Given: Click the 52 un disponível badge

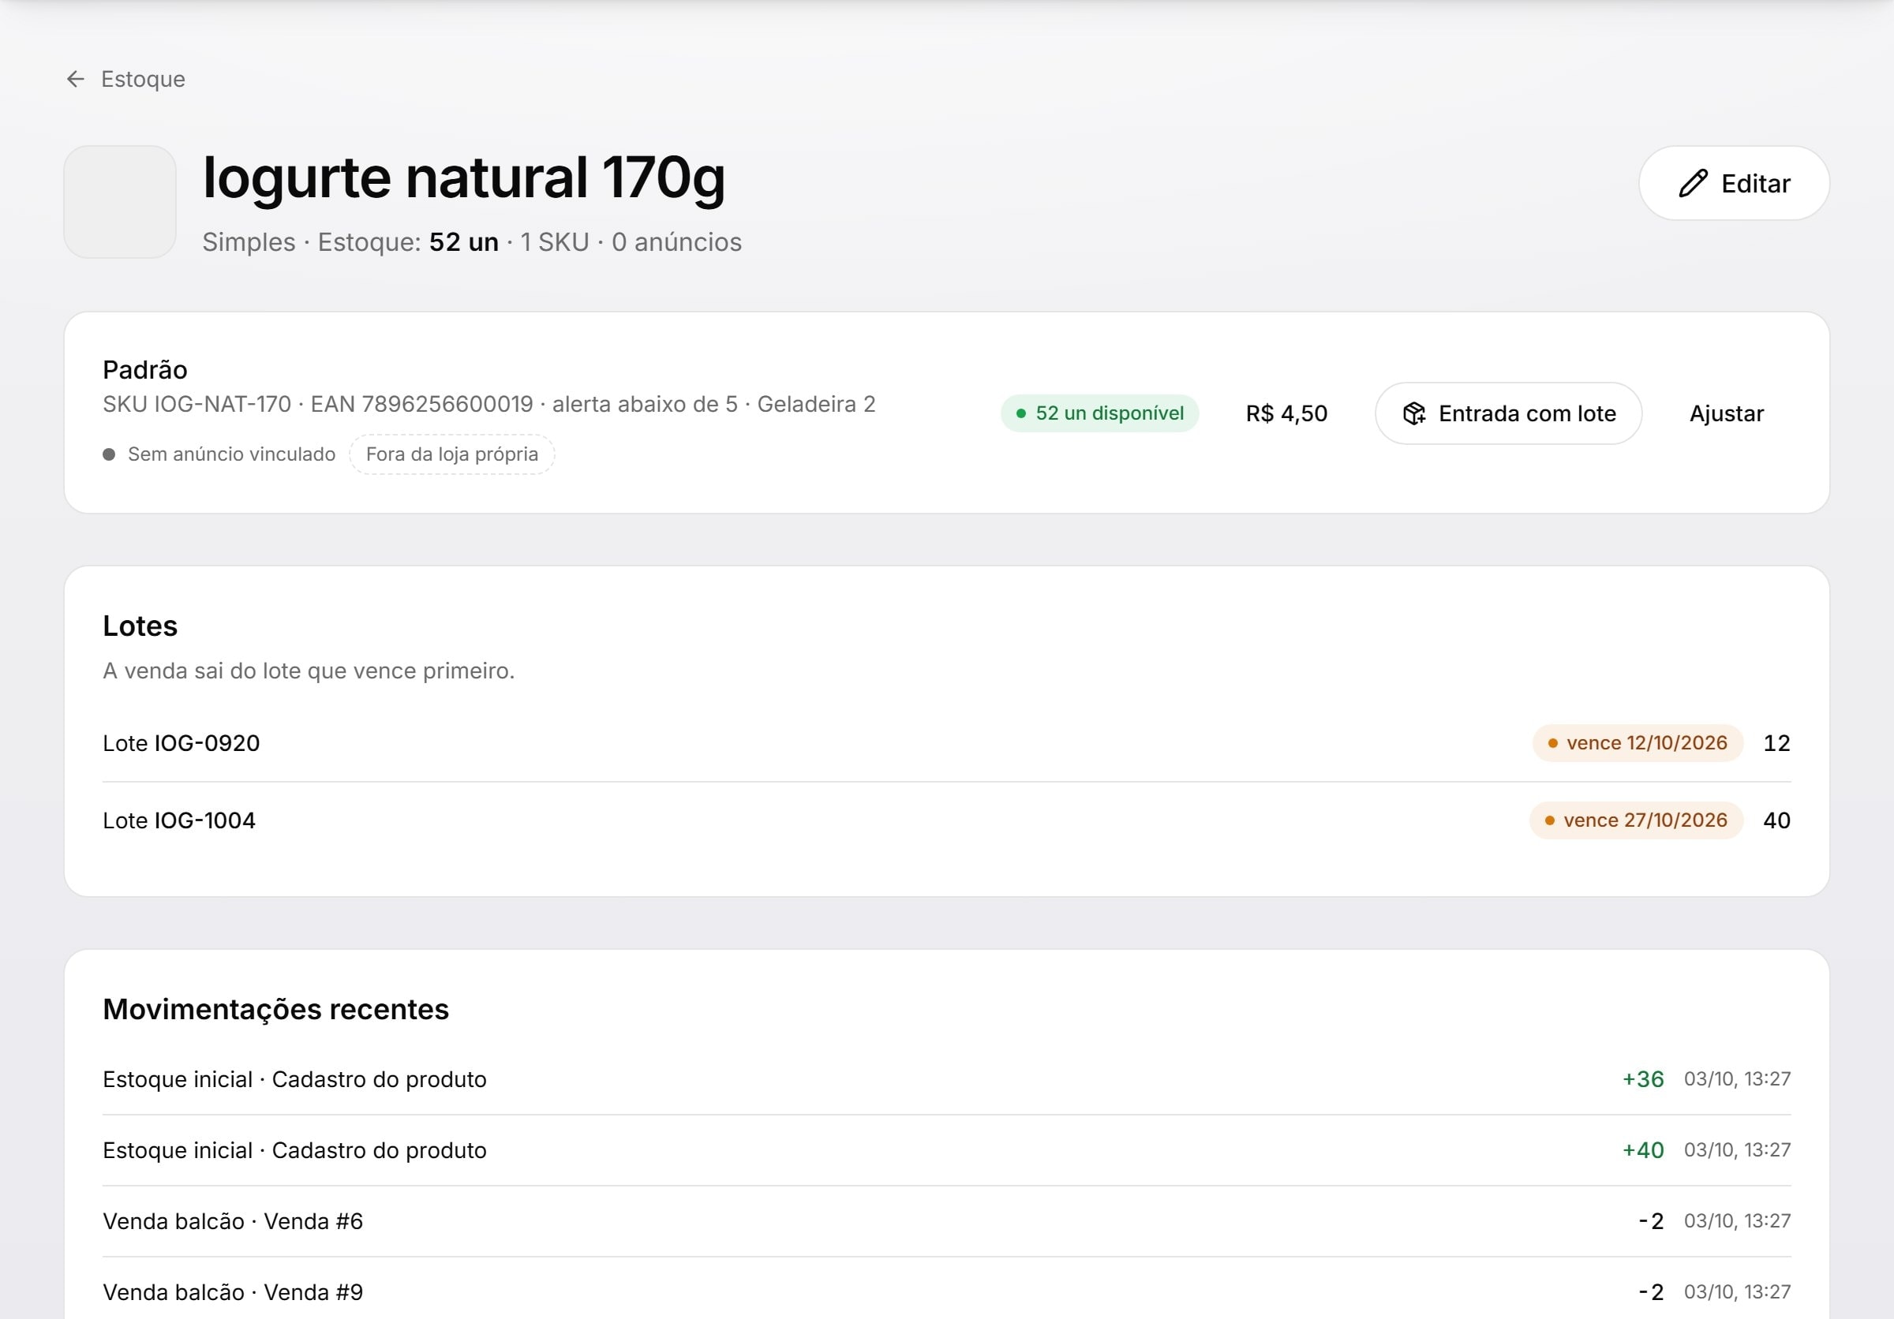Looking at the screenshot, I should click(1099, 413).
